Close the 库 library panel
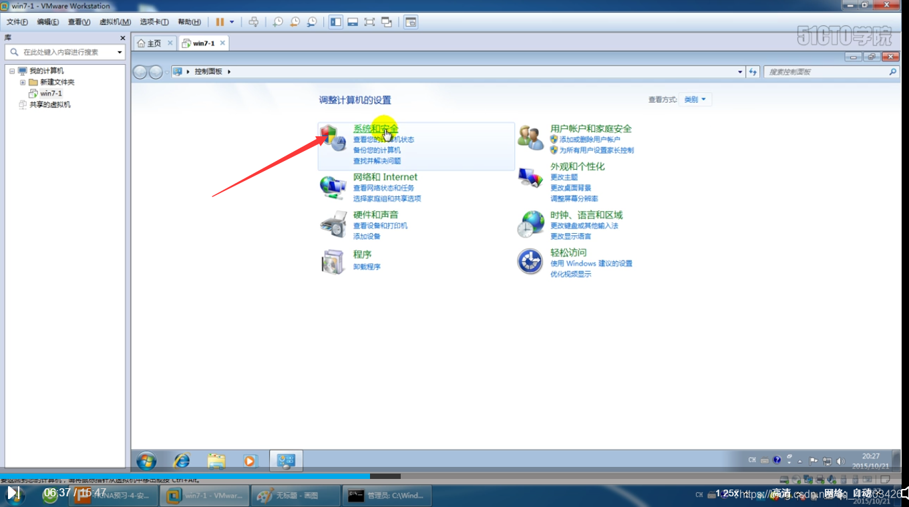 (x=122, y=38)
